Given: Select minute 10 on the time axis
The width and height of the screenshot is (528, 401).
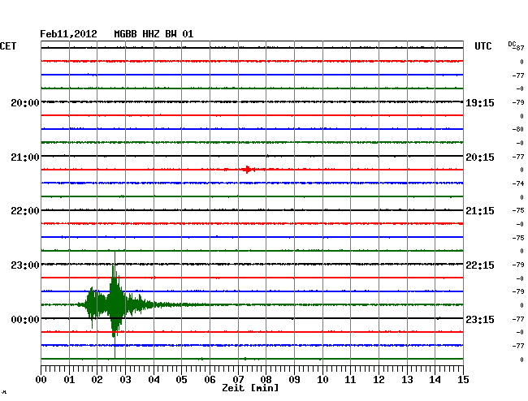Looking at the screenshot, I should click(x=322, y=380).
